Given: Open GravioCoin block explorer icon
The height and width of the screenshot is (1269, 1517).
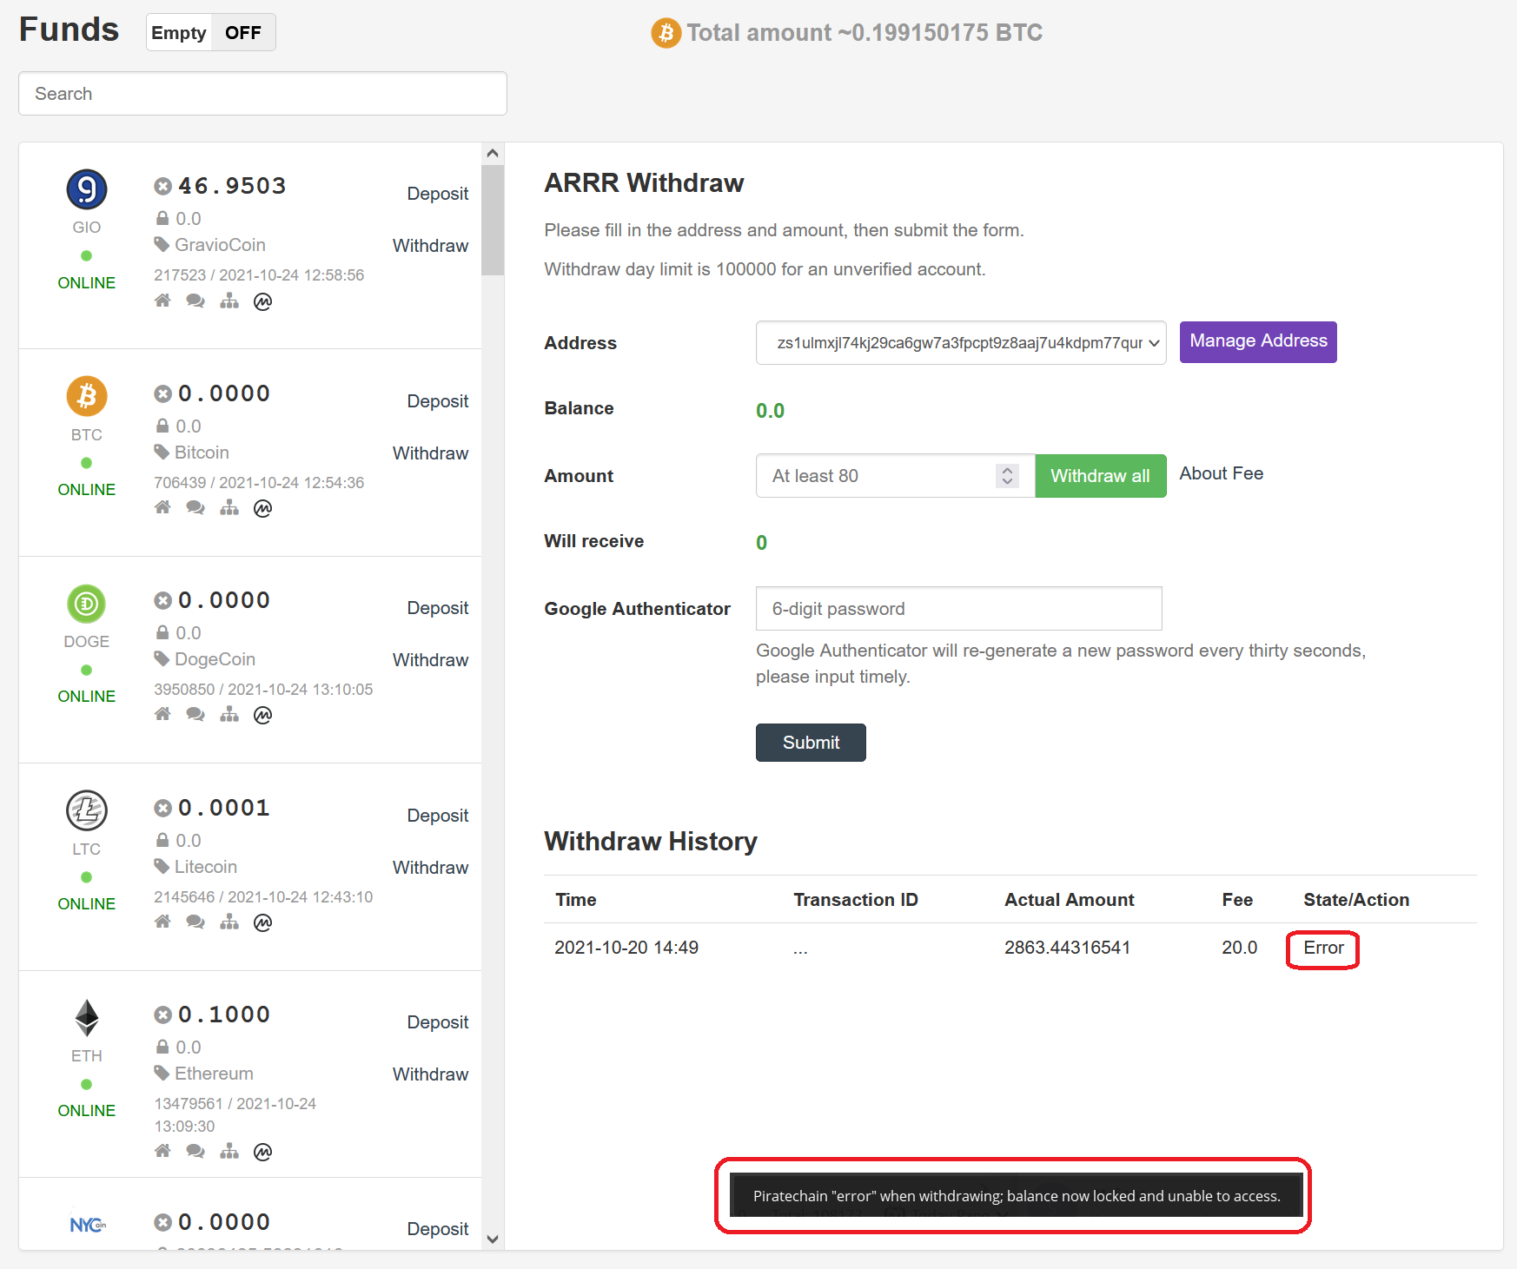Looking at the screenshot, I should (229, 301).
